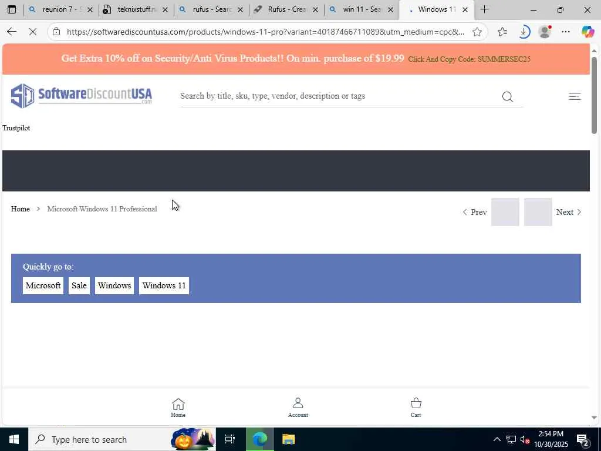601x451 pixels.
Task: Copy the SUMMERSEC25 promo code
Action: point(469,59)
